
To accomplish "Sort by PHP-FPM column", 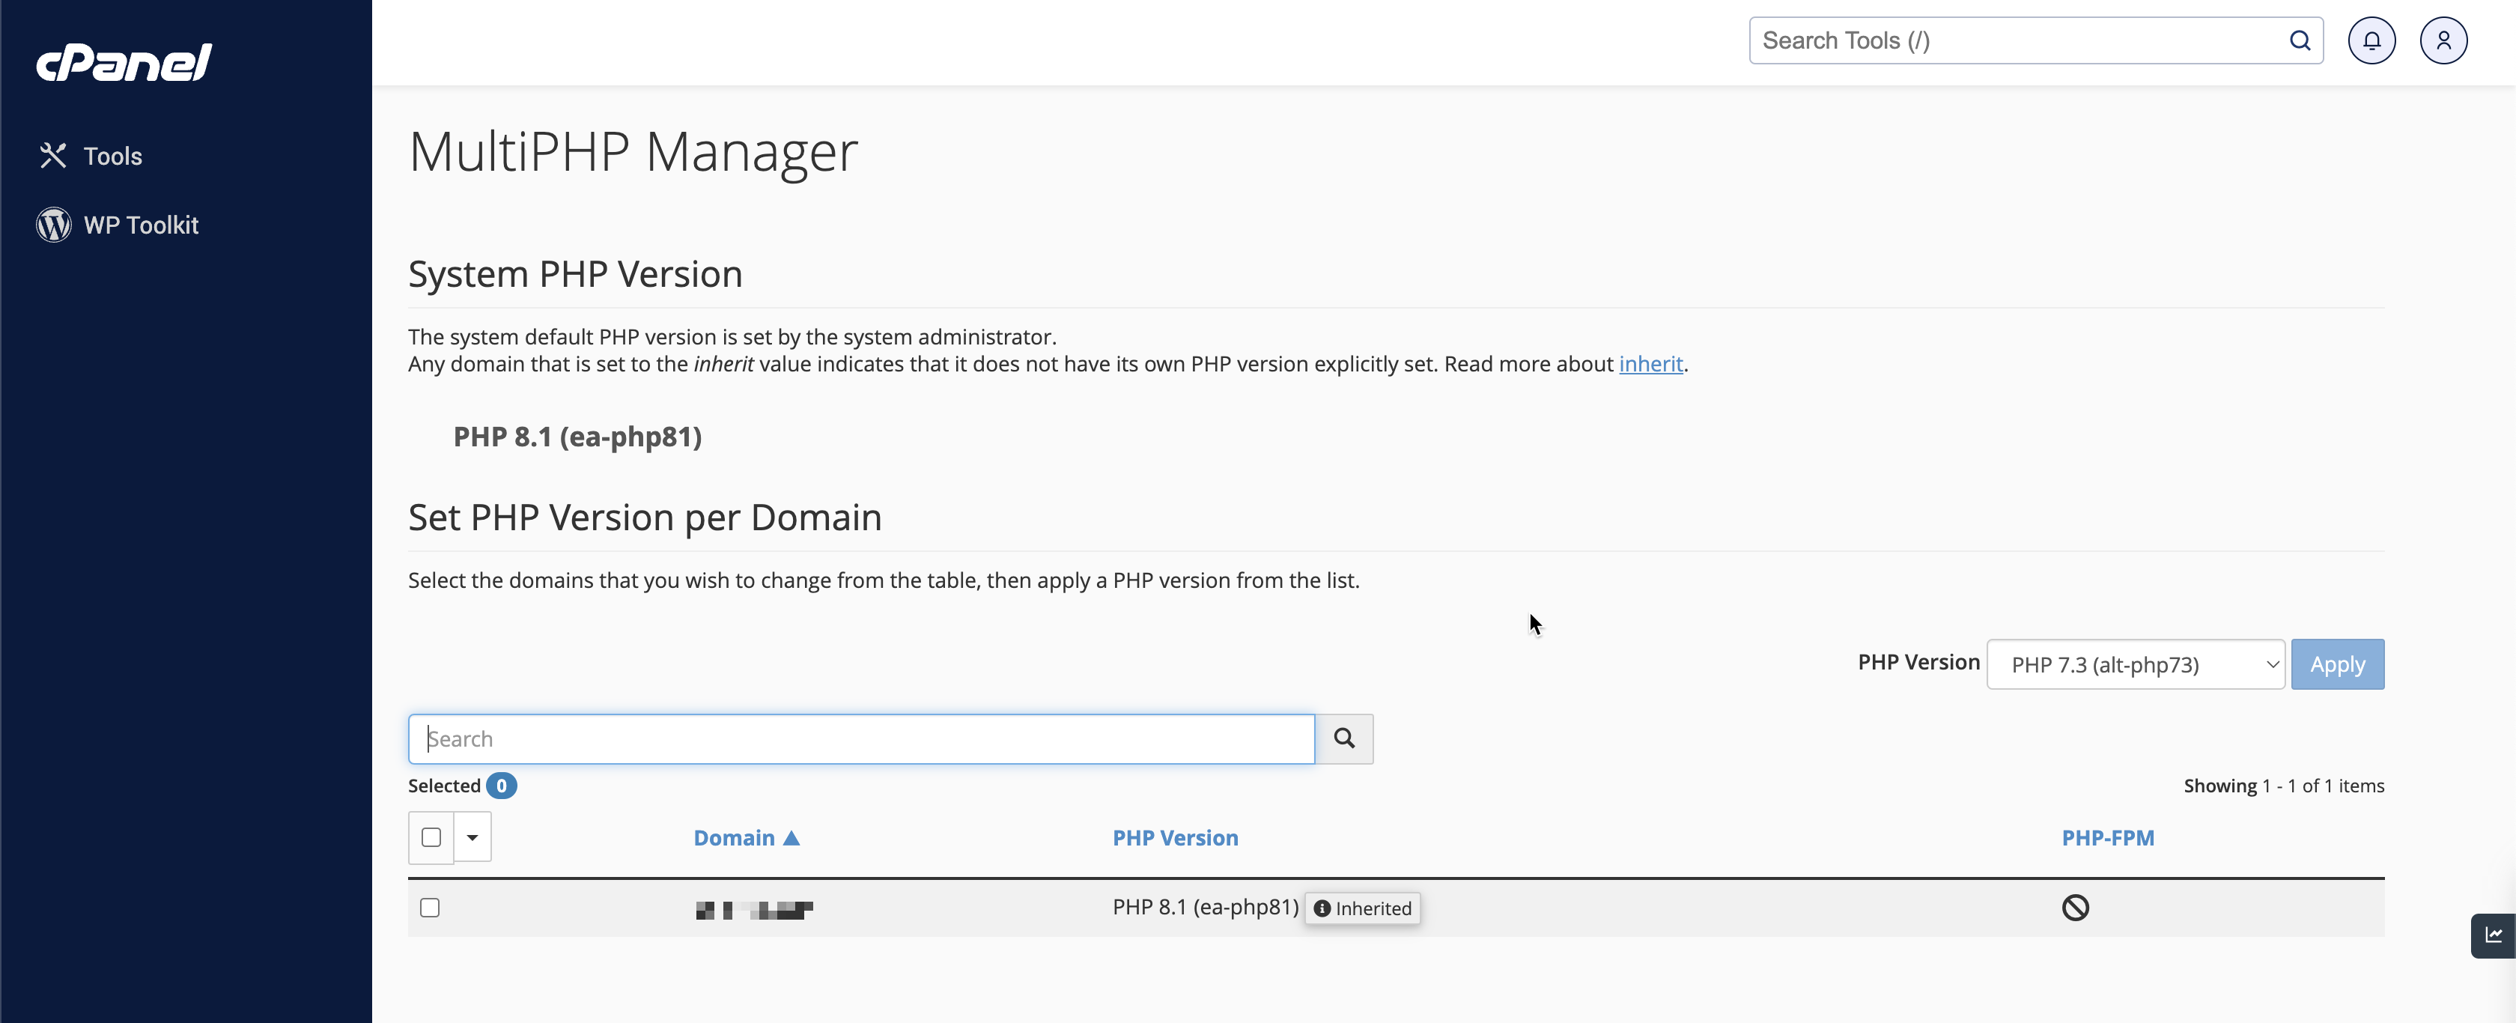I will click(x=2108, y=837).
